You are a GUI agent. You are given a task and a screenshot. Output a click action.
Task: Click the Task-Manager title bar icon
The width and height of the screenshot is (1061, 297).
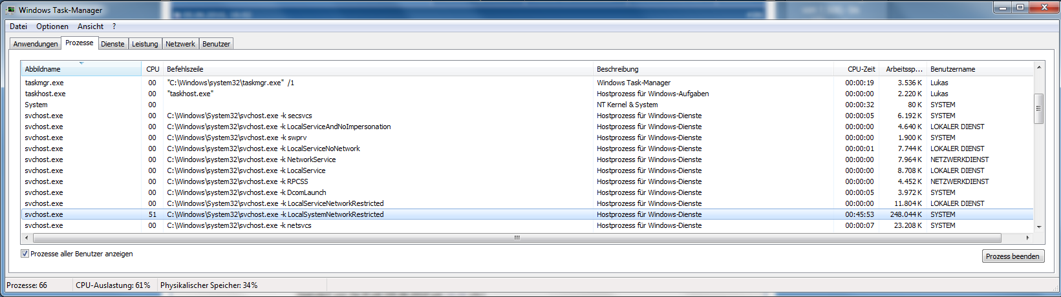click(x=11, y=10)
